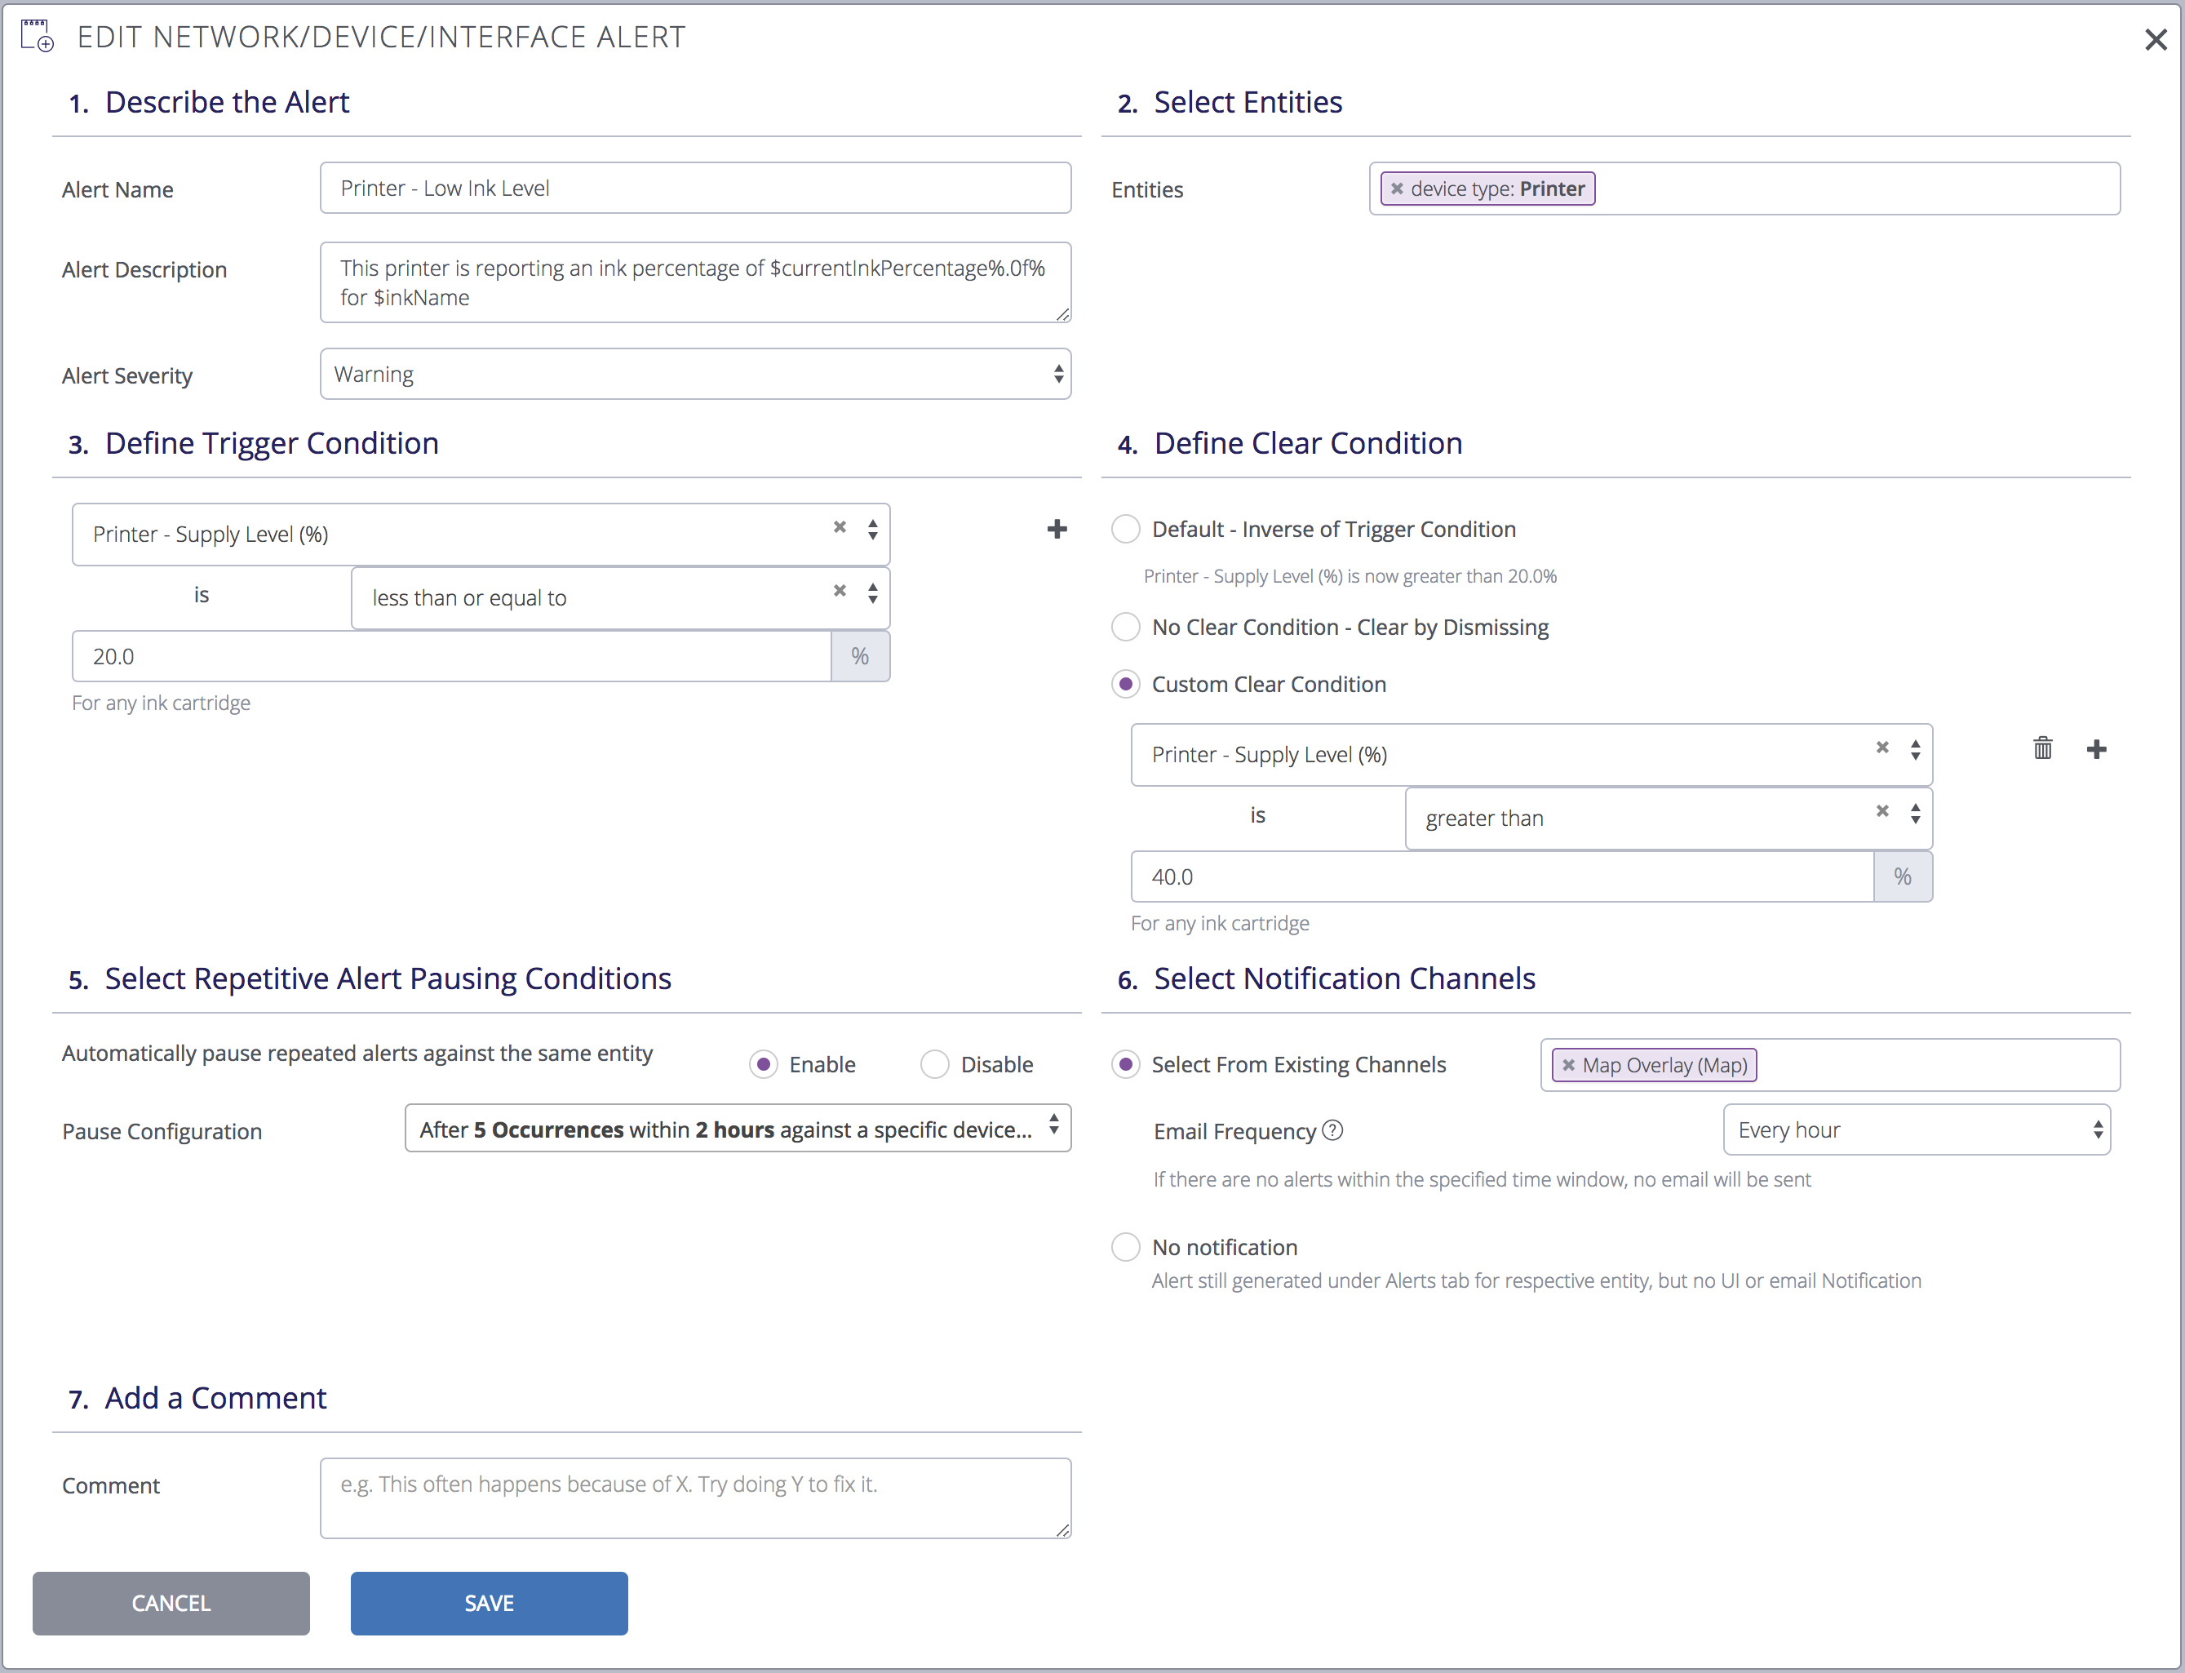Add another clear condition with plus icon
The image size is (2185, 1673).
tap(2096, 750)
